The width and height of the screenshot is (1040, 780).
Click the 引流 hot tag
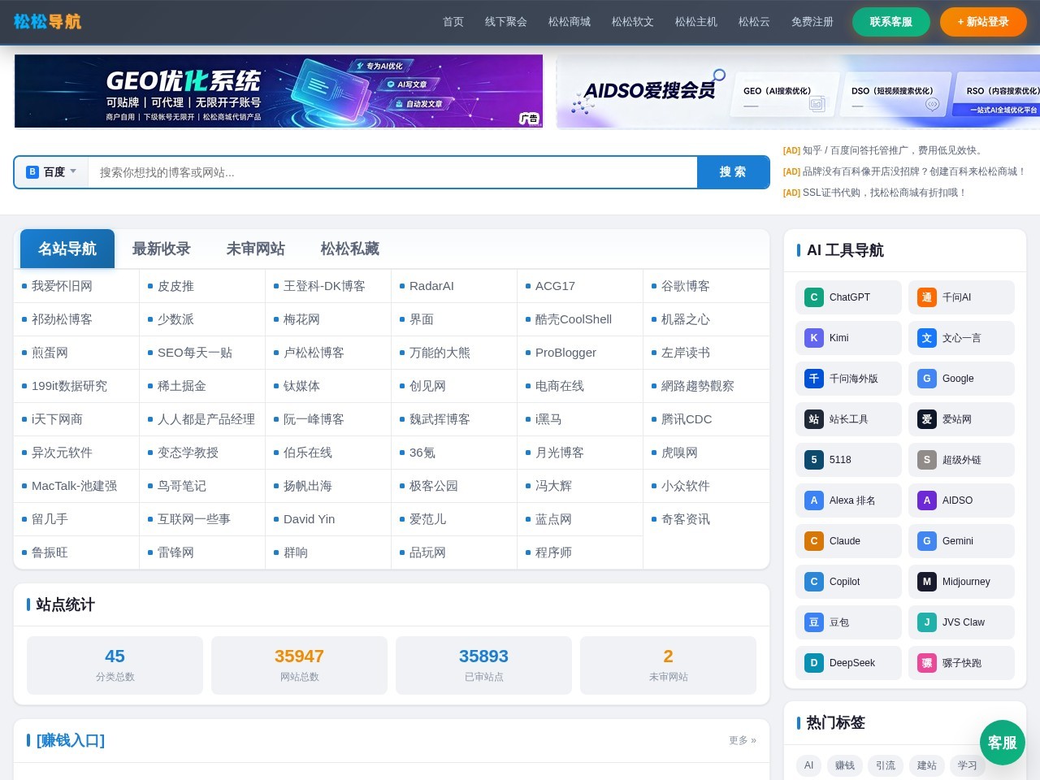886,765
